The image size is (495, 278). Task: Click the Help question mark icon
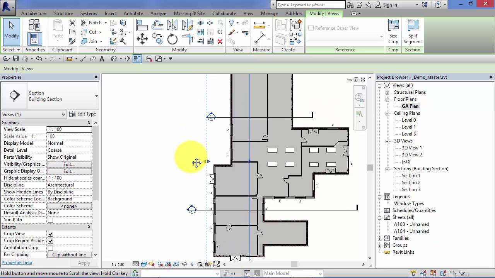[x=438, y=5]
